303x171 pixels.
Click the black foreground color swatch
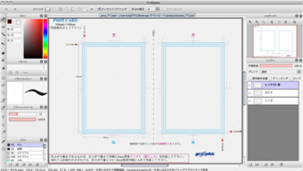pyautogui.click(x=10, y=21)
